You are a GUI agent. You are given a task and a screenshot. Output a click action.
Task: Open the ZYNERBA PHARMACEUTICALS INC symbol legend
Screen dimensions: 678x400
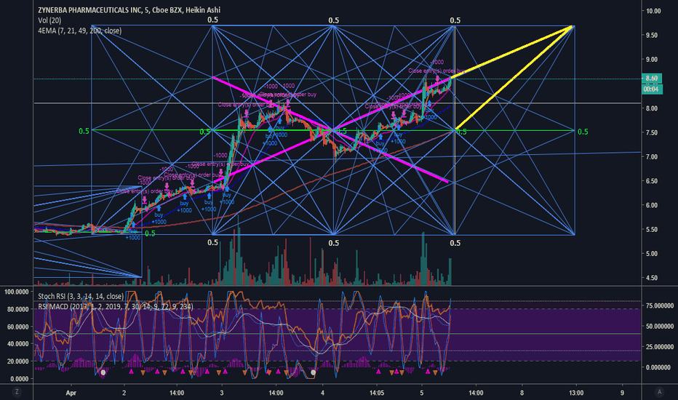(129, 9)
